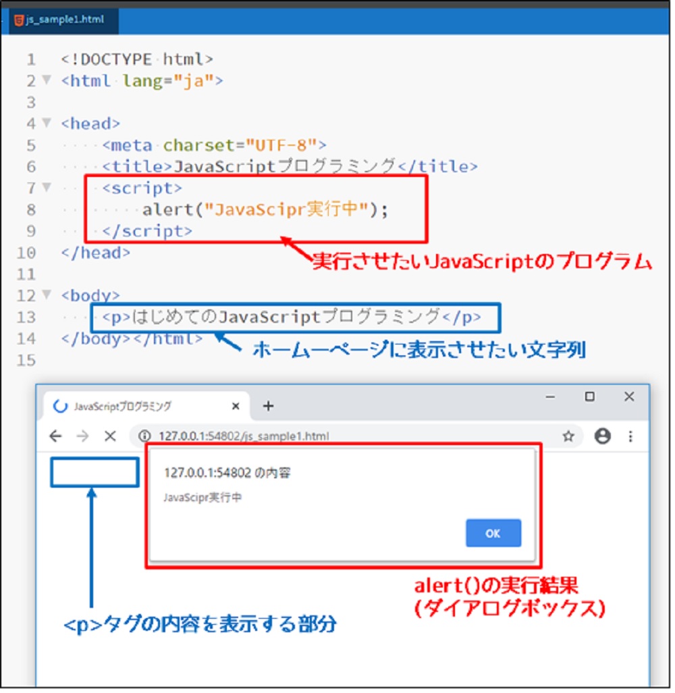Collapse the body fold arrow on line 12
Screen dimensions: 675x693
[47, 294]
